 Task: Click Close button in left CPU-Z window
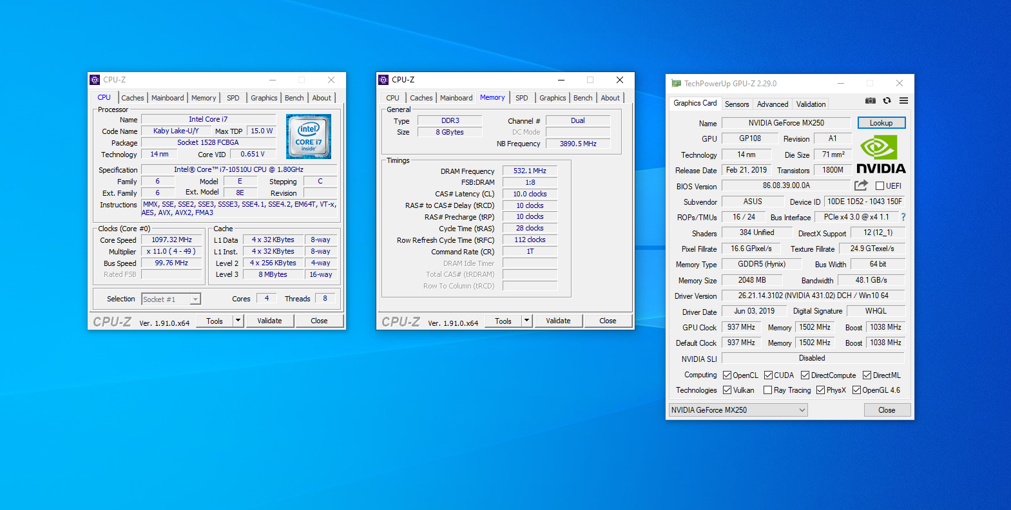[x=319, y=321]
